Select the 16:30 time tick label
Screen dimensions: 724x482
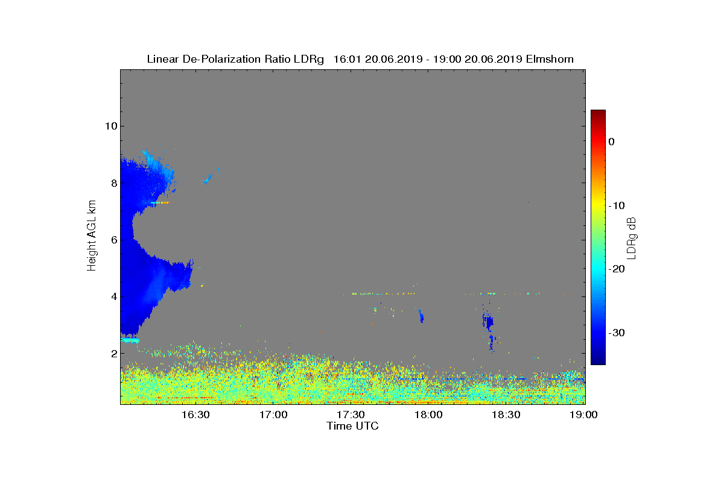tap(195, 415)
